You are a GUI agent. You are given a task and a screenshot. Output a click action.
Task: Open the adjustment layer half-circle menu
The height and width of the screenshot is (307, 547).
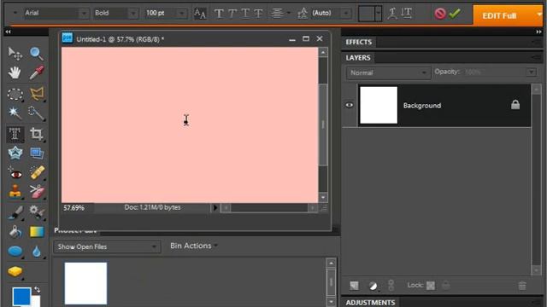click(x=373, y=287)
